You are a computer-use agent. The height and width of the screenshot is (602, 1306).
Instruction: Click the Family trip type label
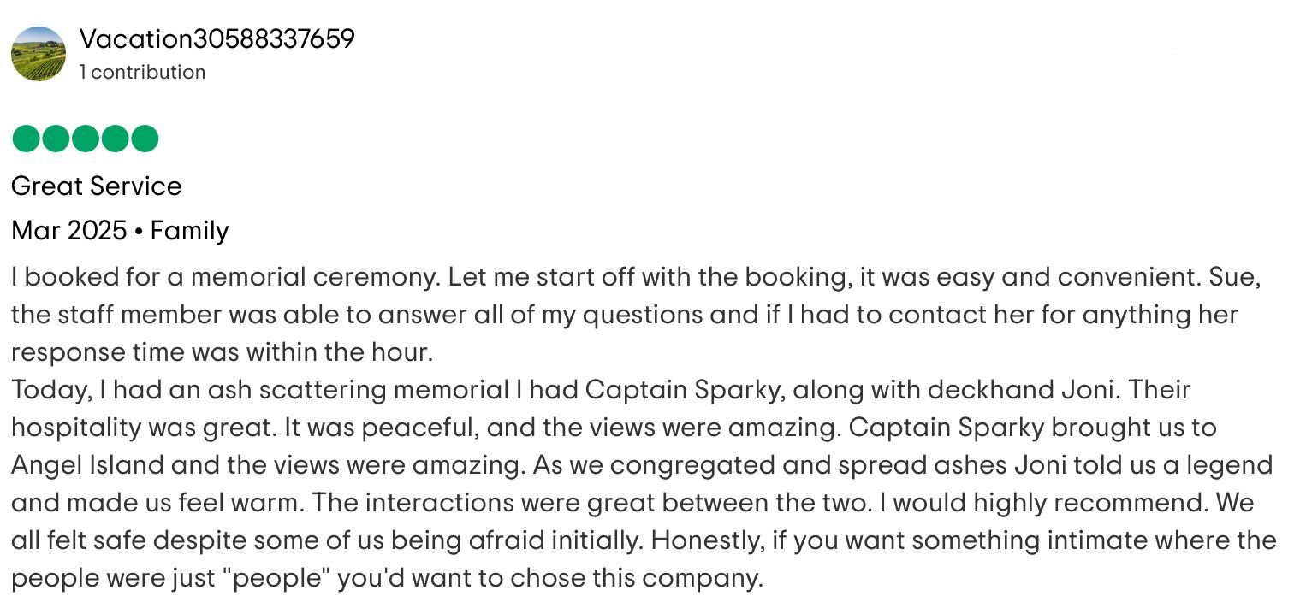click(x=189, y=232)
